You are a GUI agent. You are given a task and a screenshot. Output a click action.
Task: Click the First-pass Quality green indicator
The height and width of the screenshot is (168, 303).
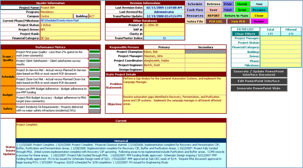click(94, 52)
